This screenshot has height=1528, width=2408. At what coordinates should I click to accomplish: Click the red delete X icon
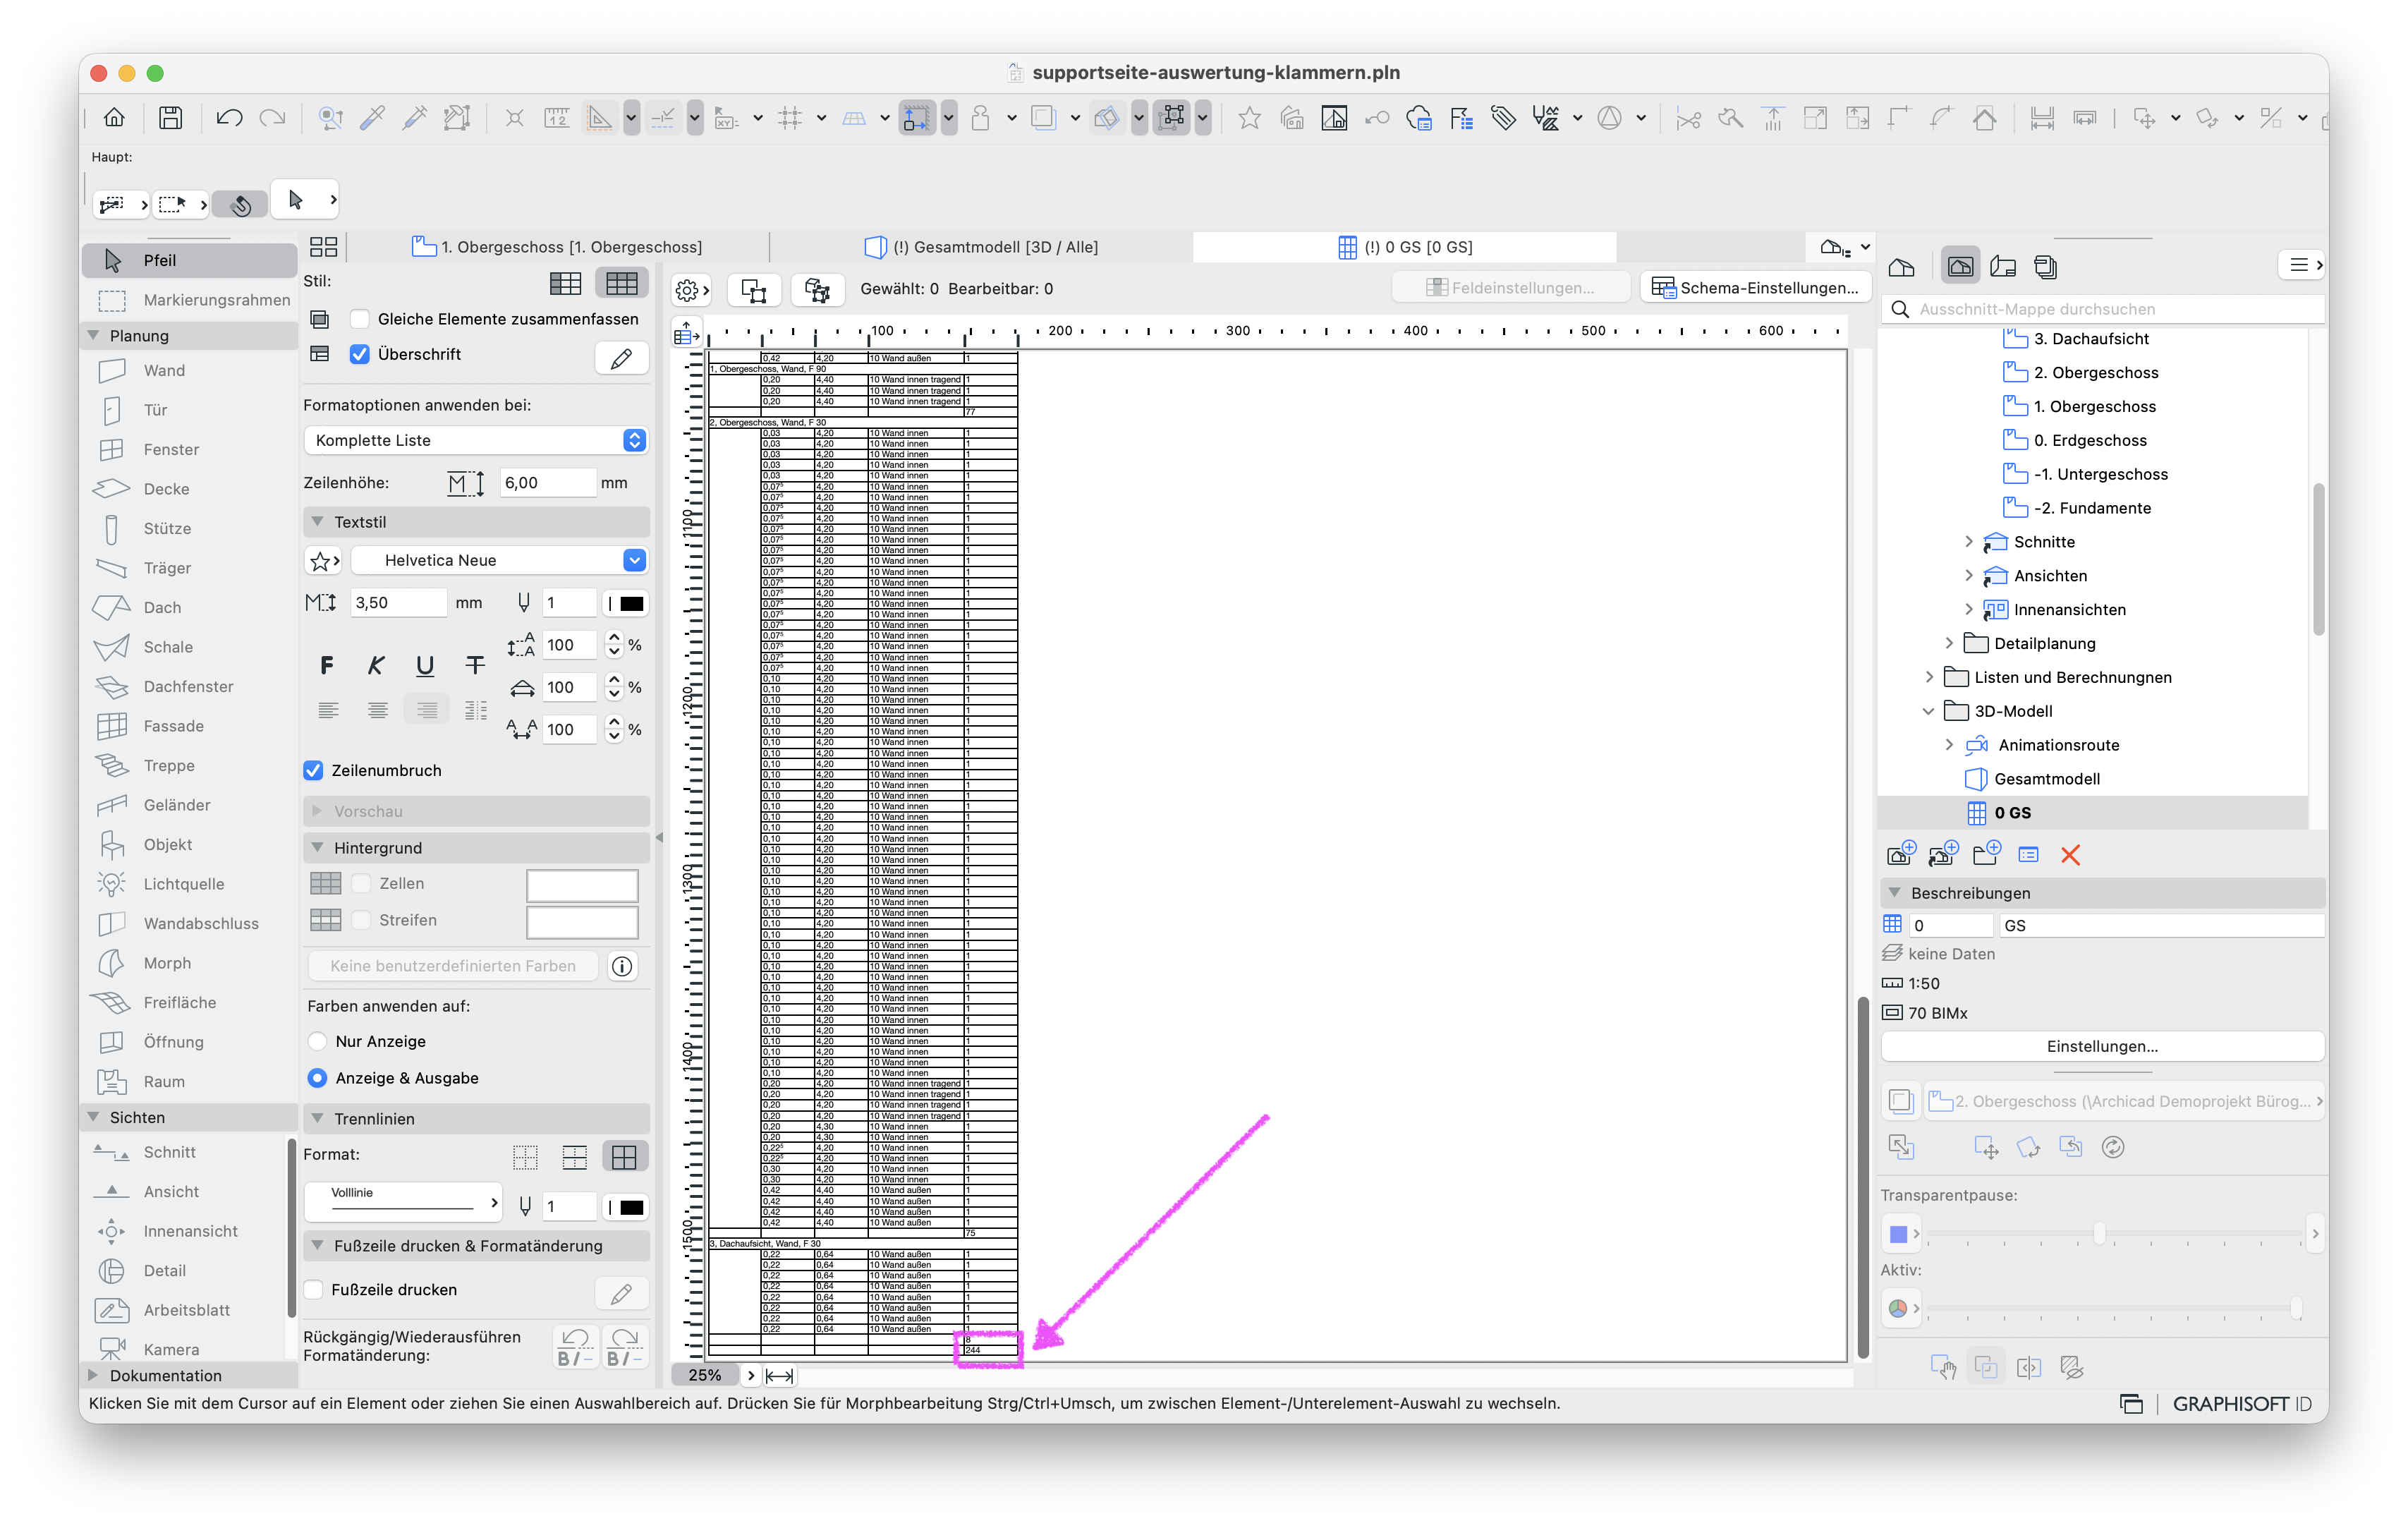click(2070, 854)
